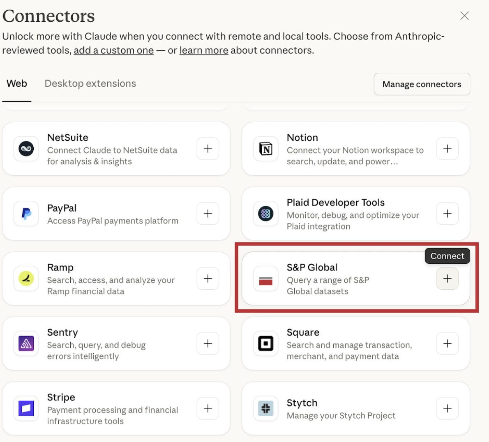
Task: Follow the "add a custom one" link
Action: [x=113, y=51]
